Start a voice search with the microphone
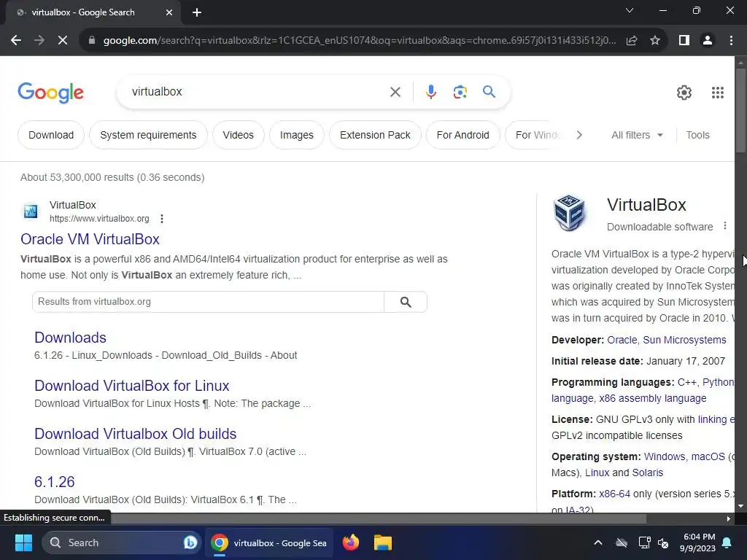747x560 pixels. (x=430, y=92)
